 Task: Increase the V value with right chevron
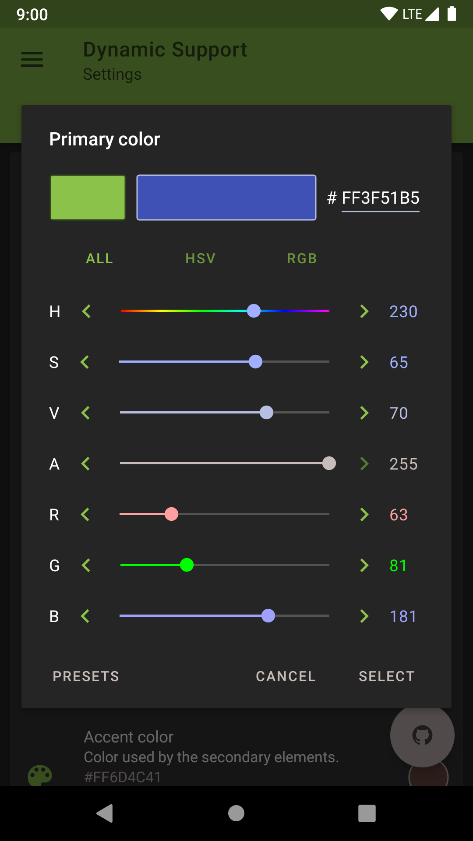(364, 413)
